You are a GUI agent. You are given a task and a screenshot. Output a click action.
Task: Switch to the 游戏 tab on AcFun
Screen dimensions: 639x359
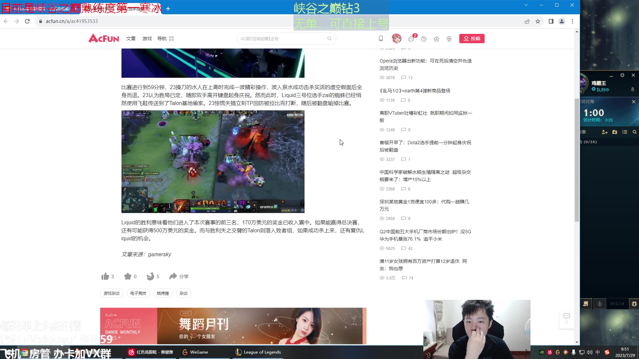click(x=147, y=39)
